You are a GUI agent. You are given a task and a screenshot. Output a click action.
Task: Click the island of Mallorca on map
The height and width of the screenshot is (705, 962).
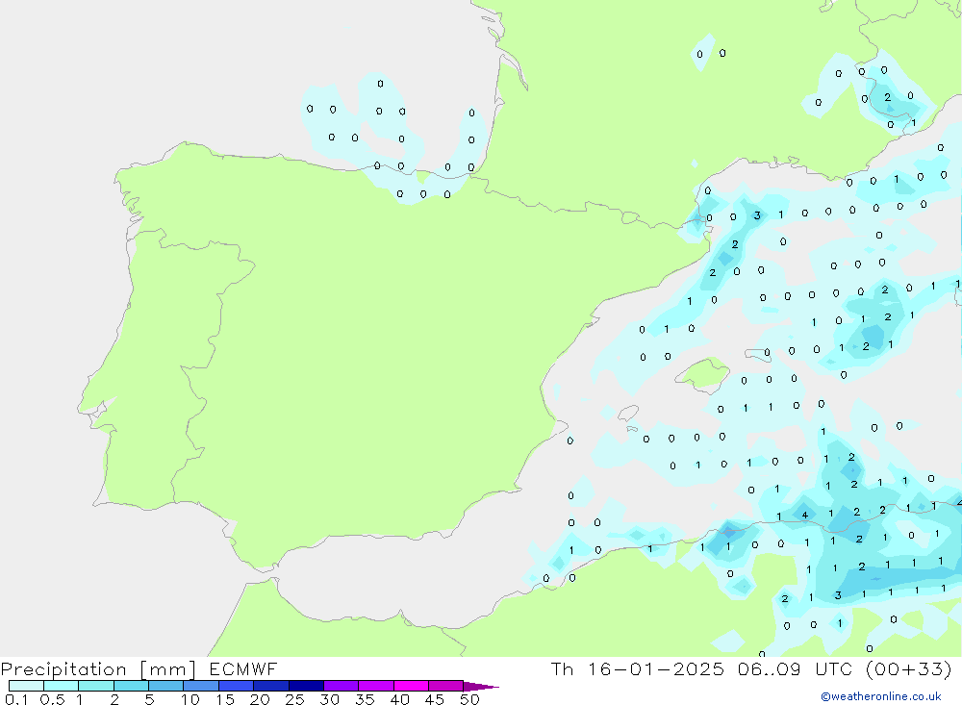pyautogui.click(x=704, y=373)
